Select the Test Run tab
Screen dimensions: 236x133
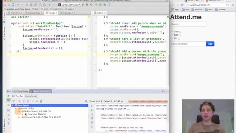click(x=18, y=96)
